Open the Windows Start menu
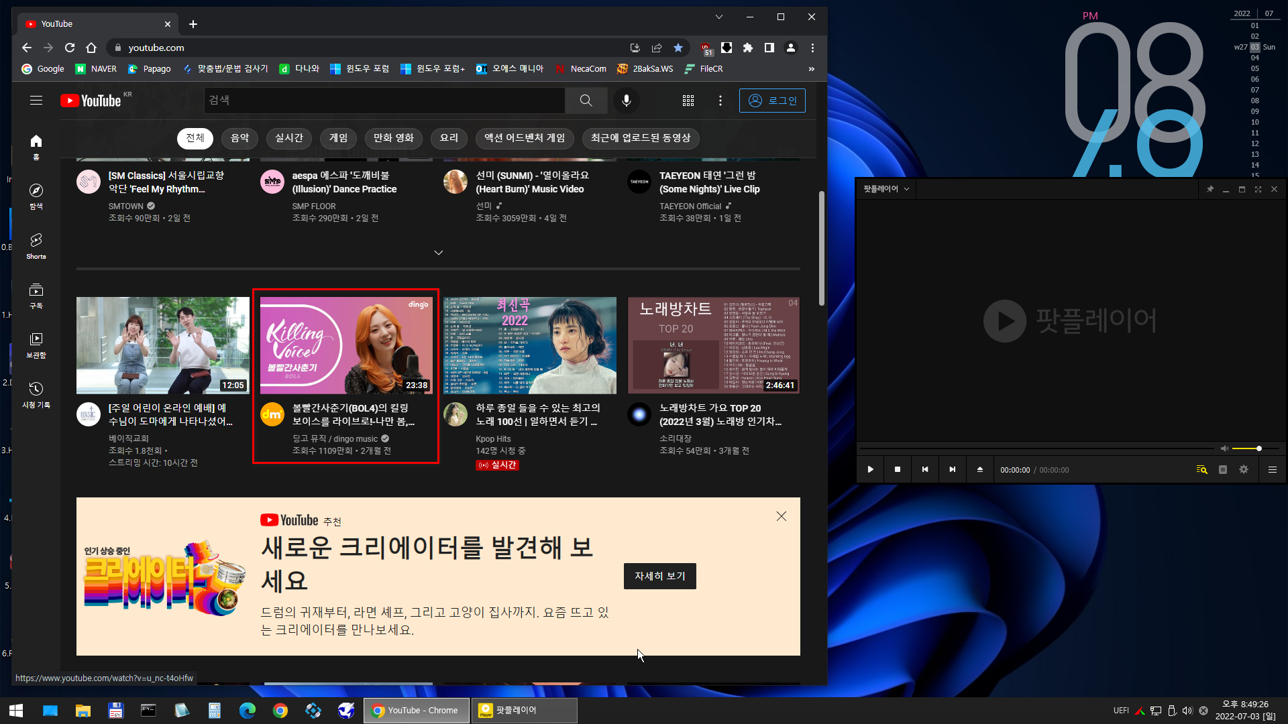The image size is (1288, 724). tap(16, 711)
